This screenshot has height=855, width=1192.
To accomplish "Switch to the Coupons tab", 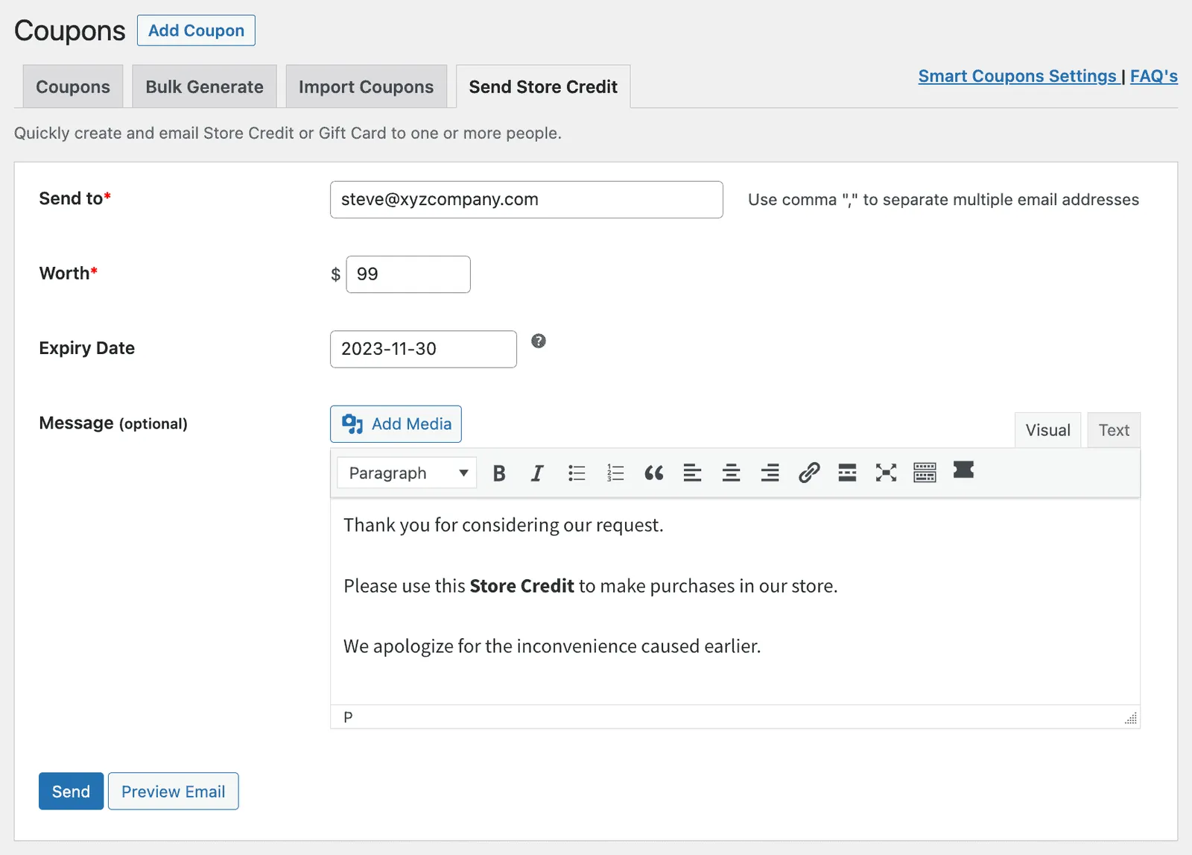I will [73, 87].
